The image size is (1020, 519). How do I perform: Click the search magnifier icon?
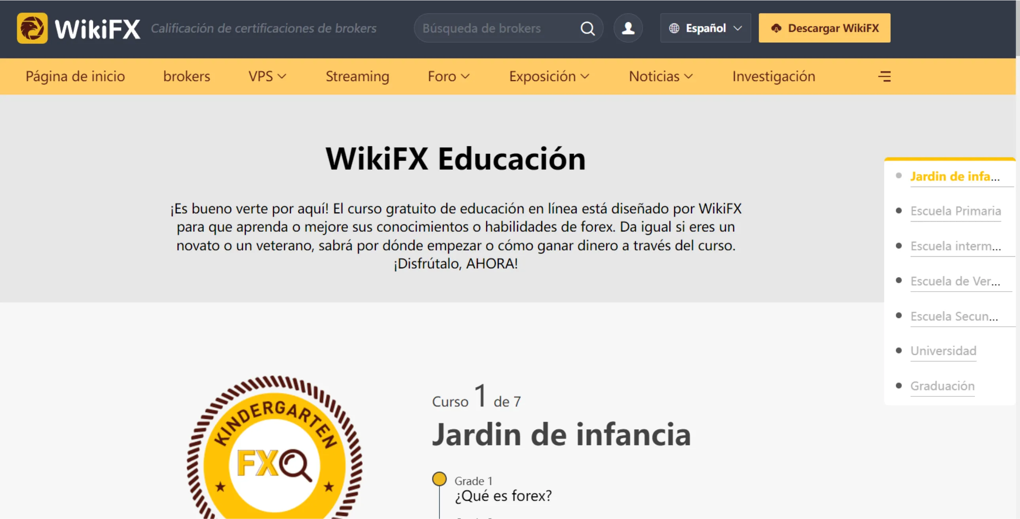pyautogui.click(x=587, y=28)
